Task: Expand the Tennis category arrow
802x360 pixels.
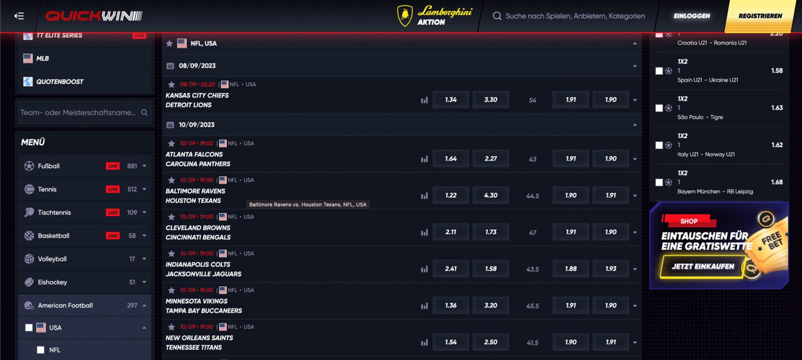Action: point(144,189)
